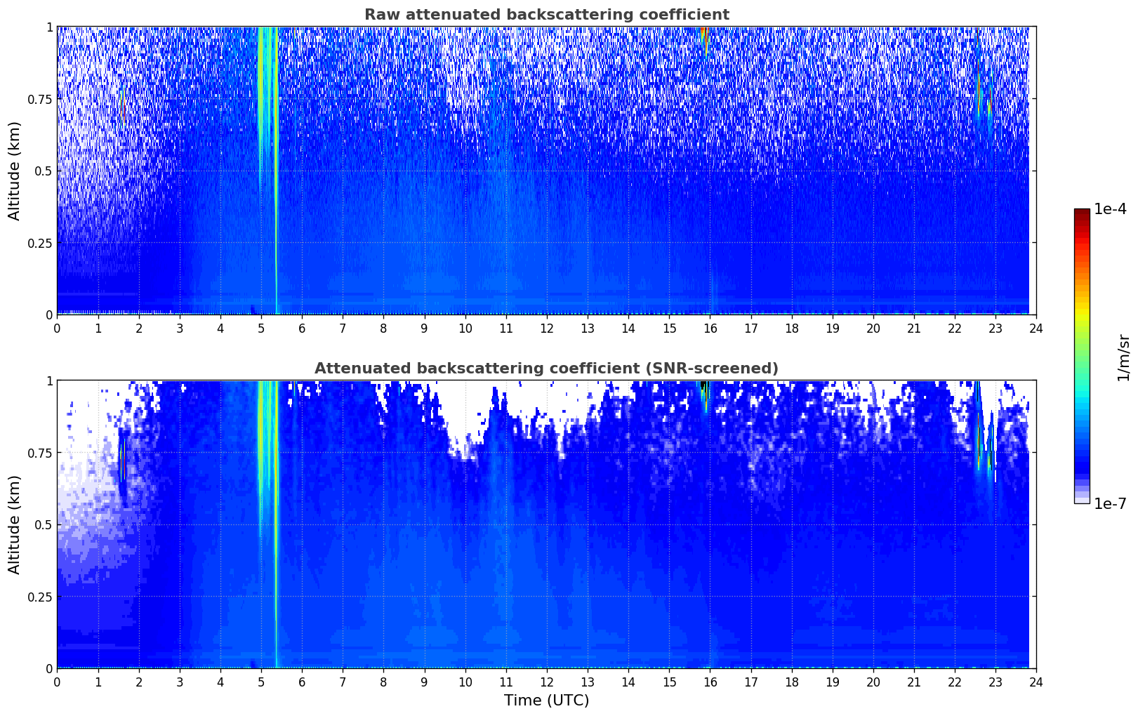Click the hour 23 tick on the raw plot

pyautogui.click(x=995, y=328)
